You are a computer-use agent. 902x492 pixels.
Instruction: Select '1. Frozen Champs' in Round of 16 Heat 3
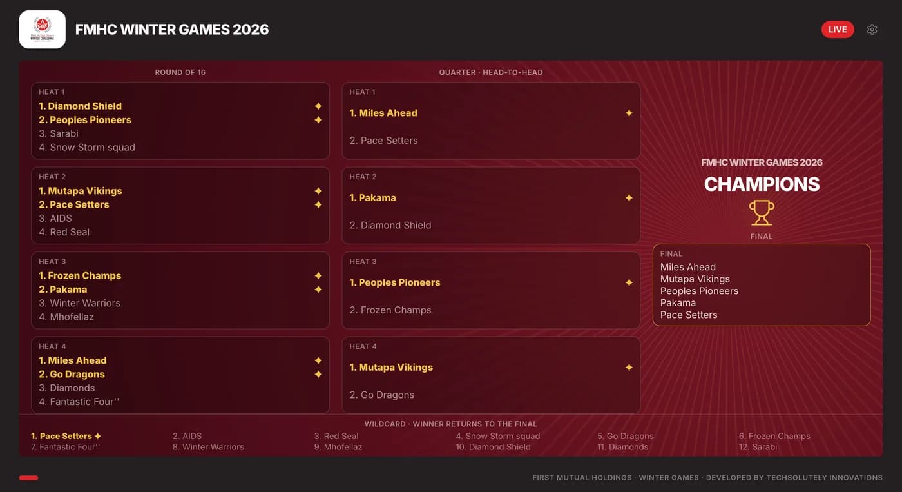coord(80,276)
